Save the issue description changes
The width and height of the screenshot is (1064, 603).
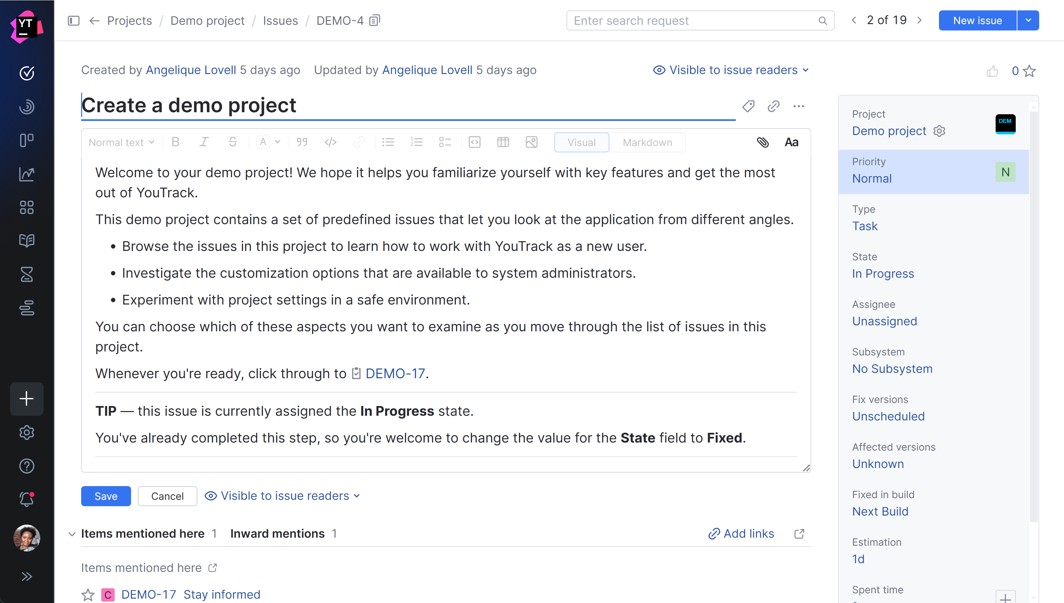[106, 496]
